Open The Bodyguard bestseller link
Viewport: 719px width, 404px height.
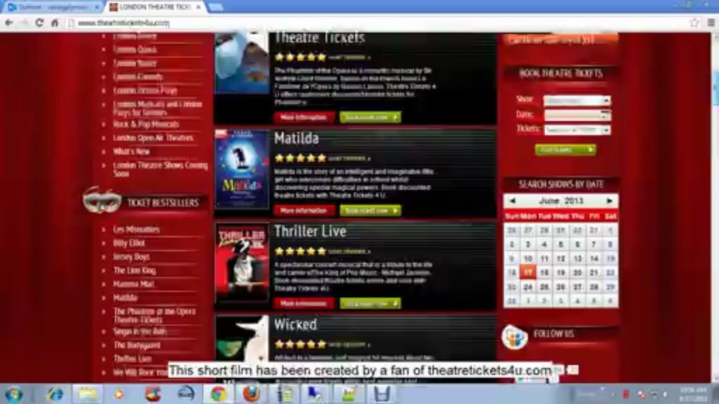click(x=137, y=345)
